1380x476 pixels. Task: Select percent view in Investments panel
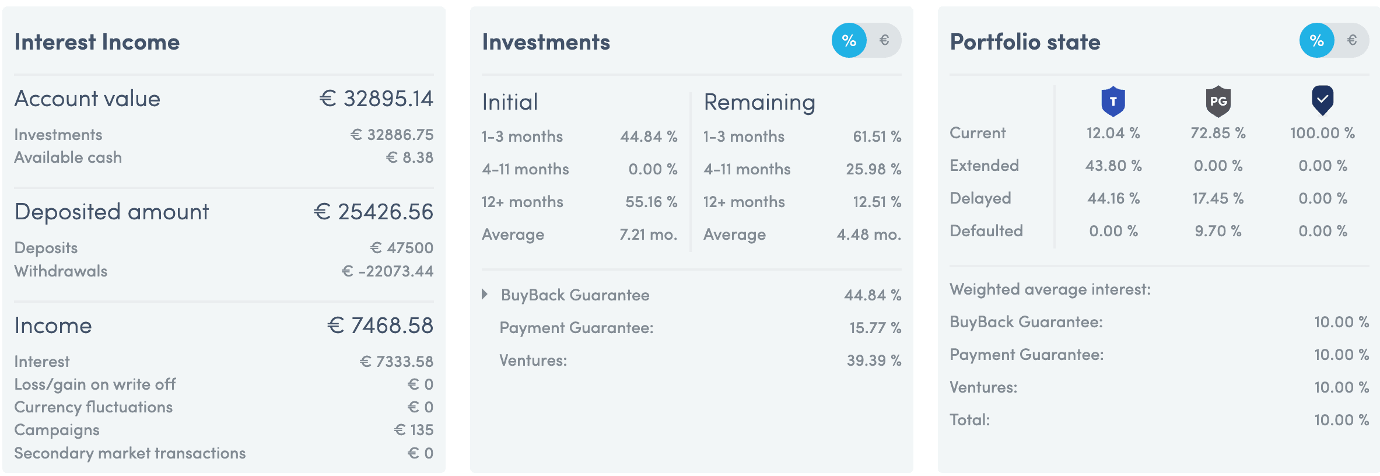pyautogui.click(x=849, y=40)
